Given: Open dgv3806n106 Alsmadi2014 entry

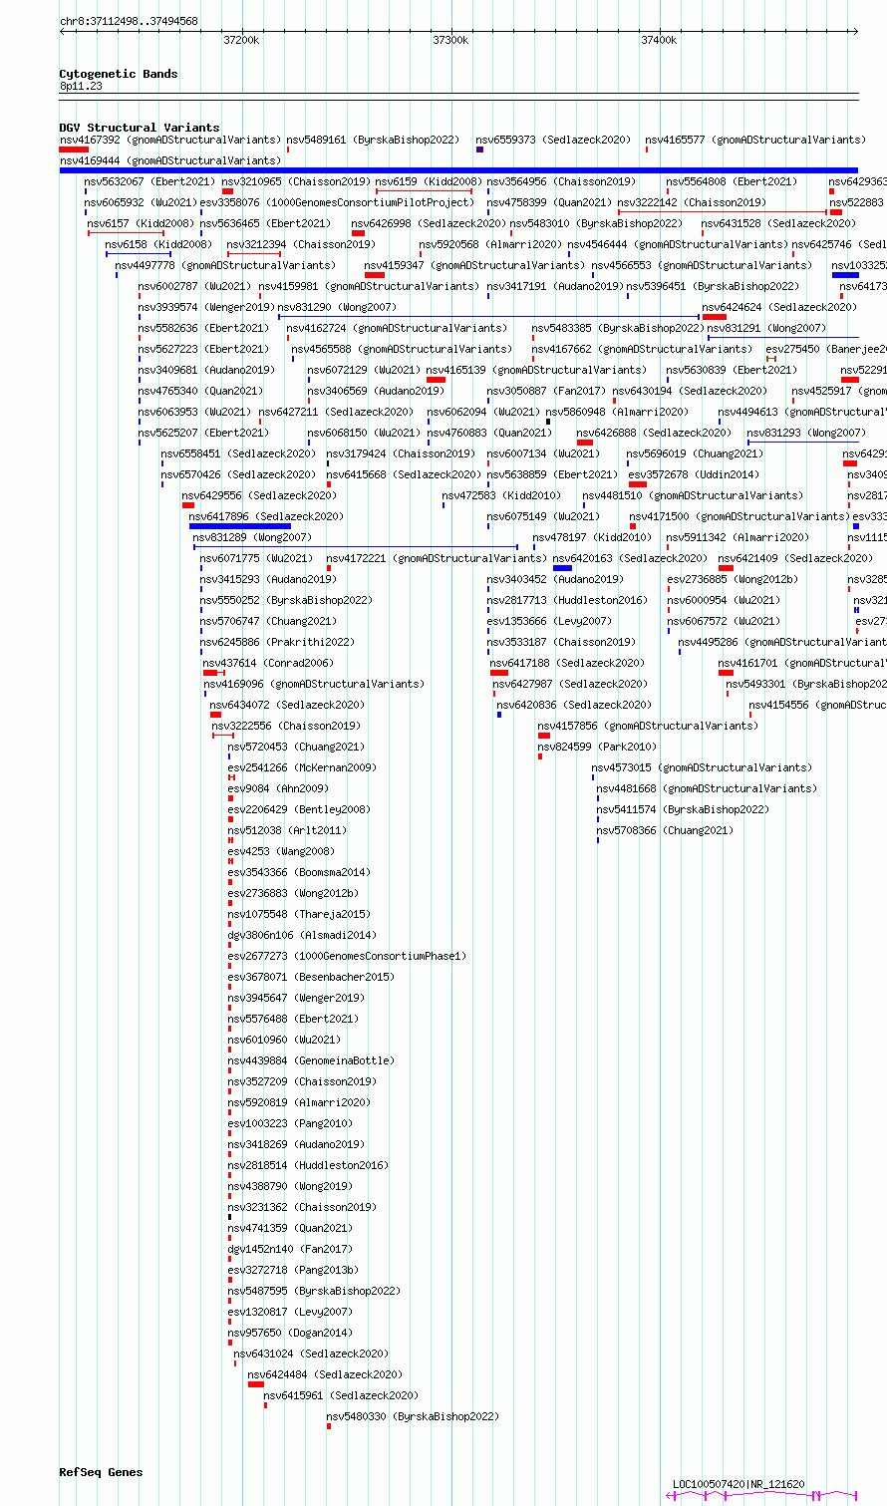Looking at the screenshot, I should (302, 935).
